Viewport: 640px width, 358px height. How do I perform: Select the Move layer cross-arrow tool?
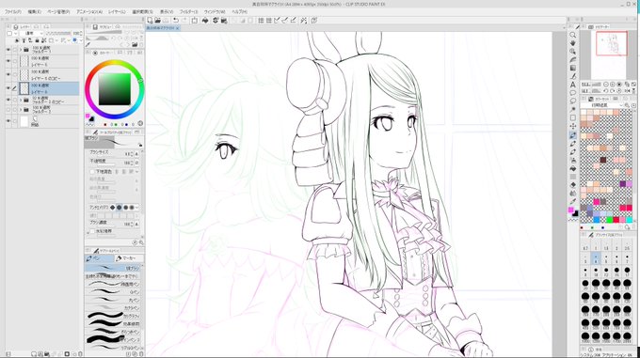coord(572,126)
